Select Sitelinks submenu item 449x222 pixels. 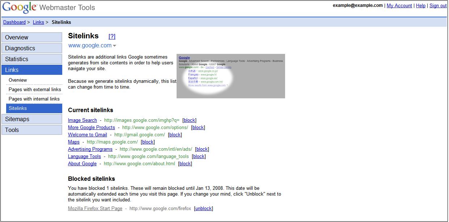coord(34,108)
